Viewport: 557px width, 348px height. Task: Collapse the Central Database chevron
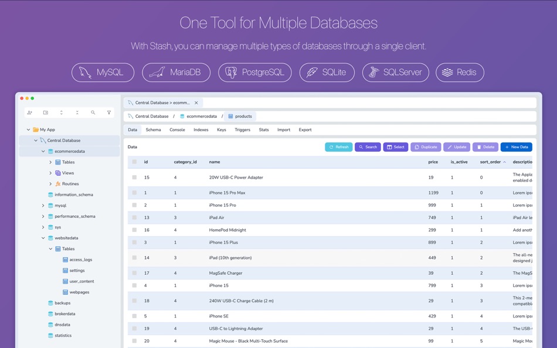tap(36, 140)
